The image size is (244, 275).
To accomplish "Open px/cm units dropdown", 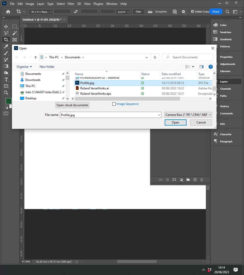I will click(123, 12).
